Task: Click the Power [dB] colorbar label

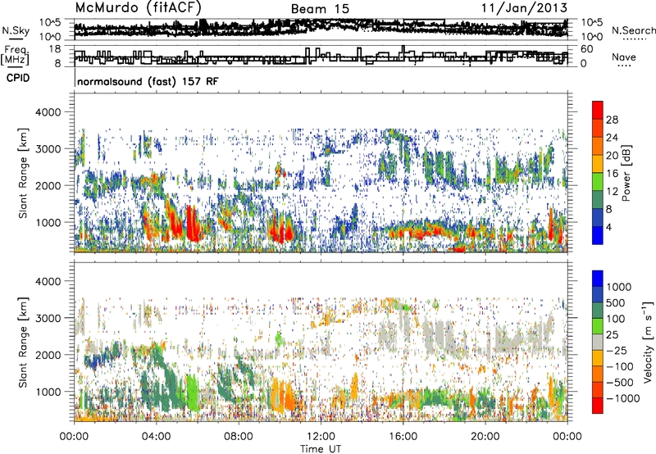Action: (x=626, y=173)
